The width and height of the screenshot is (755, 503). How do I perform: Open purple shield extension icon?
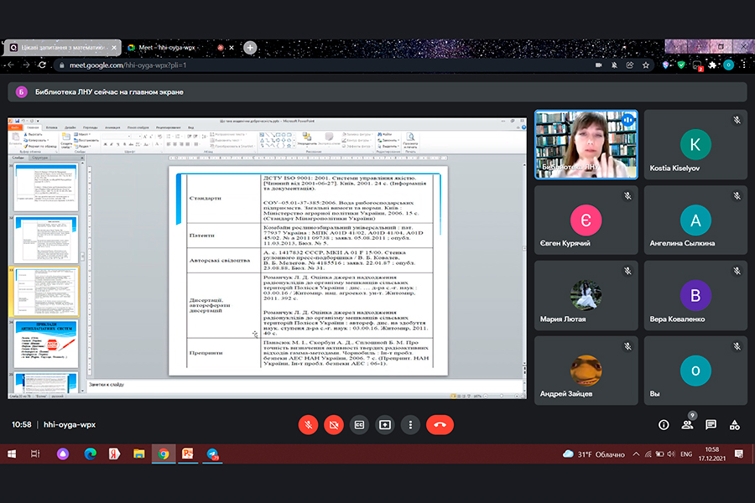[666, 65]
